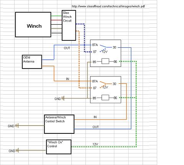Click the OEM Antenna block
This screenshot has height=165, width=184.
pos(32,62)
